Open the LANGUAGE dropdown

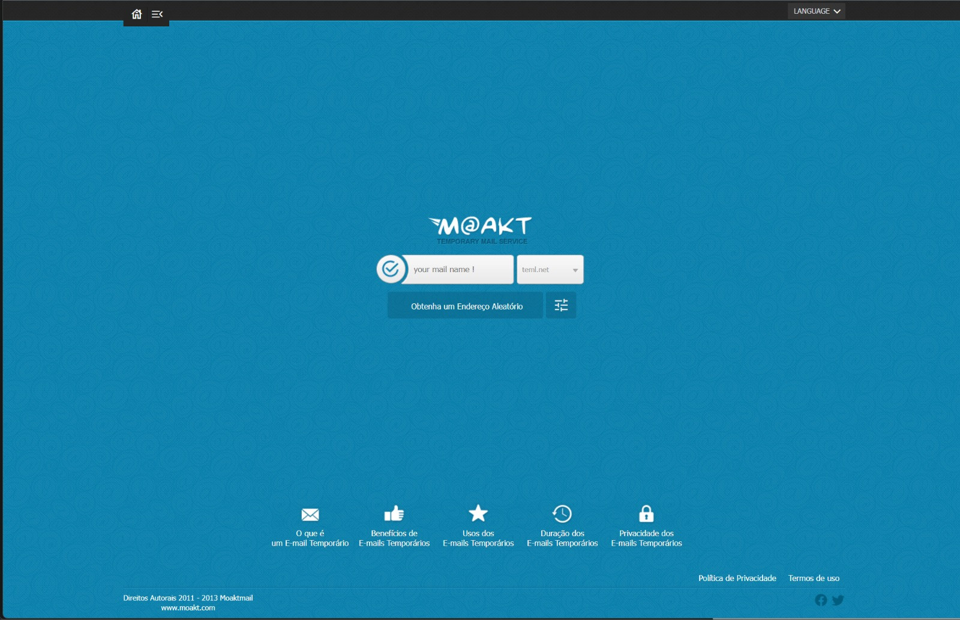[816, 11]
